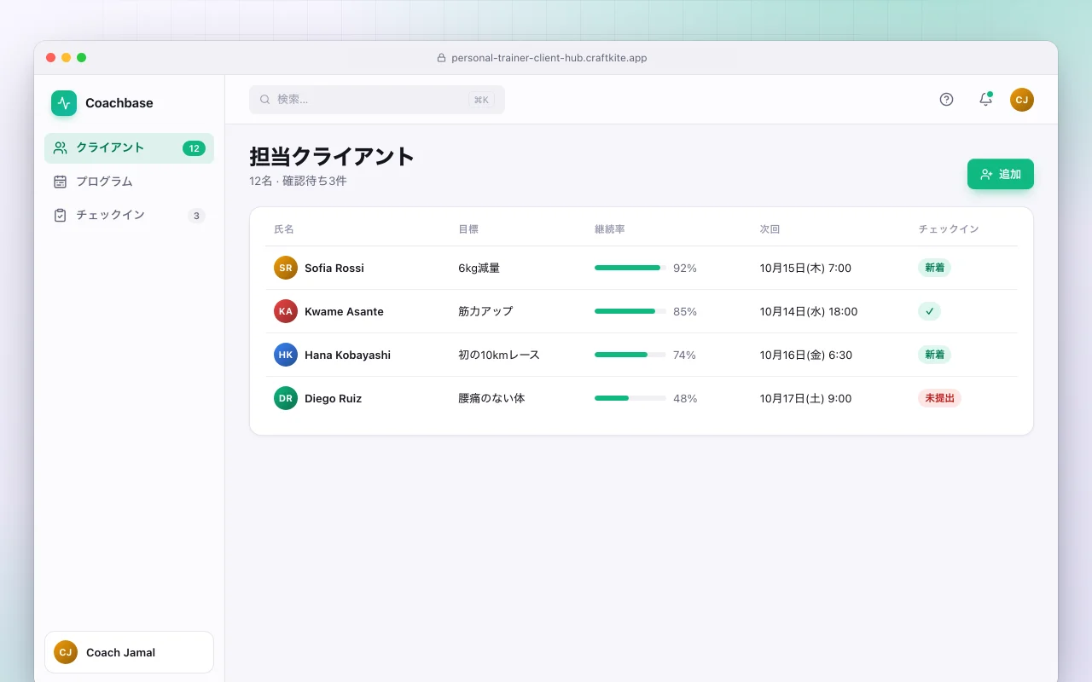Click Kwame Asante's 85% progress bar
This screenshot has width=1092, height=682.
tap(630, 311)
